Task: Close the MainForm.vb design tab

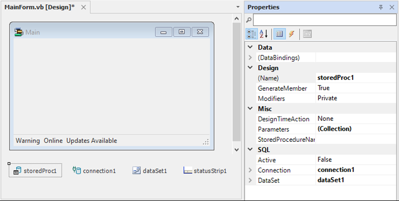Action: (x=83, y=7)
